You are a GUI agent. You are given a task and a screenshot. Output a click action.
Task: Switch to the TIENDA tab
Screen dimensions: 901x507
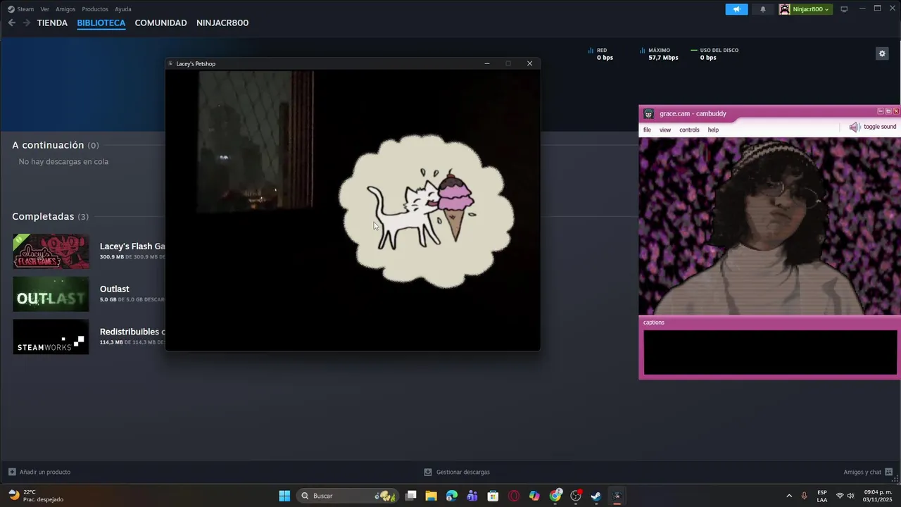pyautogui.click(x=52, y=23)
